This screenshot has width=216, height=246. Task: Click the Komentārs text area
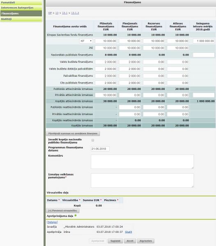tap(142, 162)
